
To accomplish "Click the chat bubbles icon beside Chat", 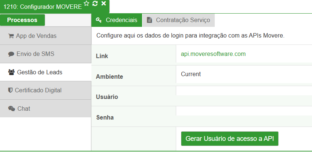I will 11,109.
